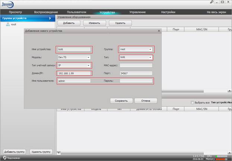Click the Управление оборудованием panel title

[x=74, y=17]
